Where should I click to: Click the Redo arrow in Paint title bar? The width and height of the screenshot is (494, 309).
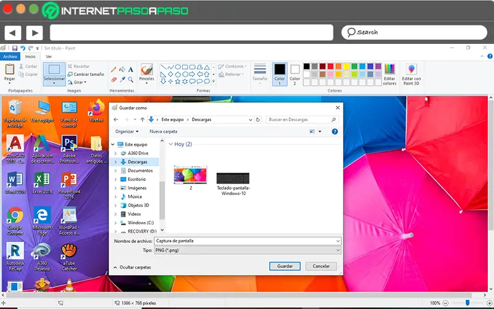30,48
